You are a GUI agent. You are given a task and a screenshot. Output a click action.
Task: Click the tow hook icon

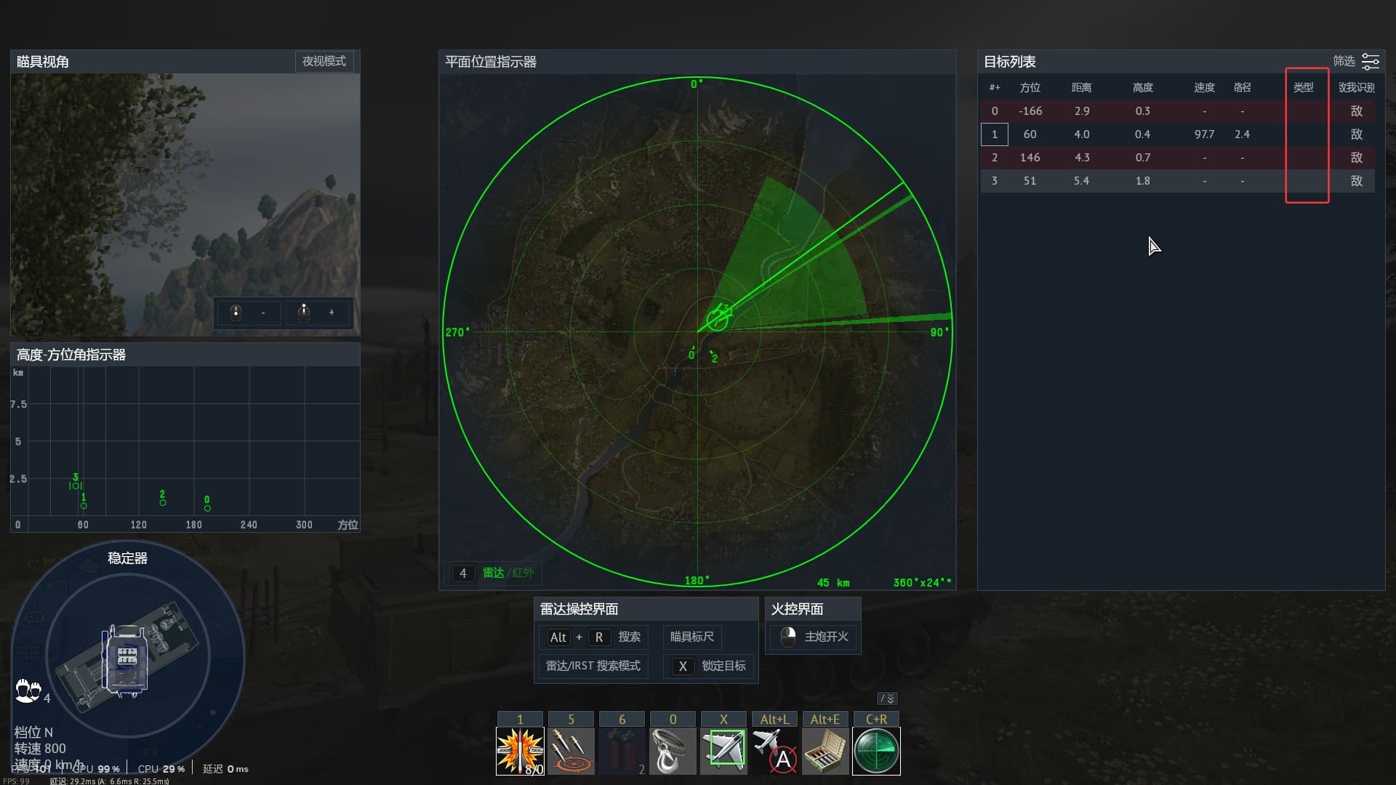673,751
